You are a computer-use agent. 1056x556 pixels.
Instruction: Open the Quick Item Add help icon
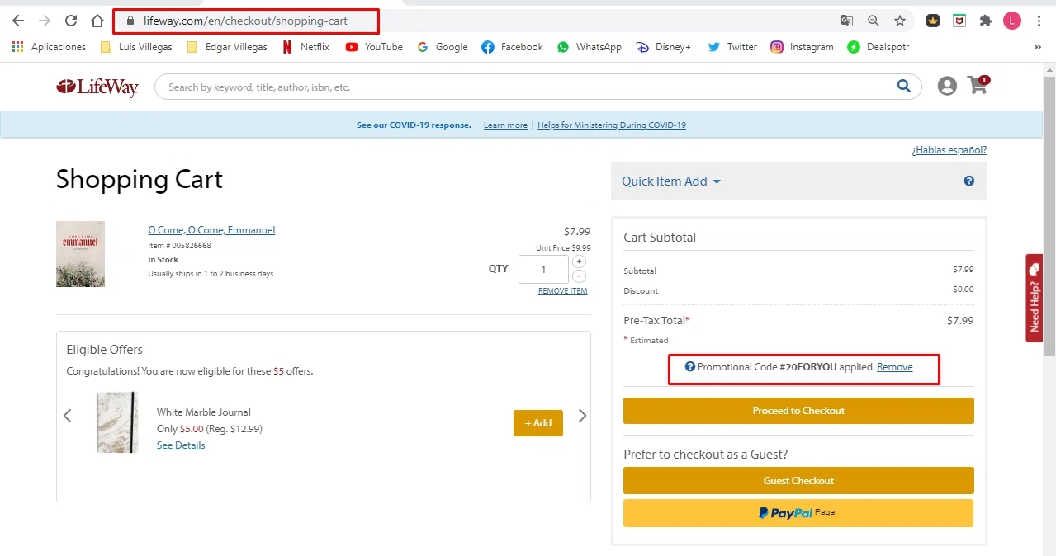coord(969,181)
